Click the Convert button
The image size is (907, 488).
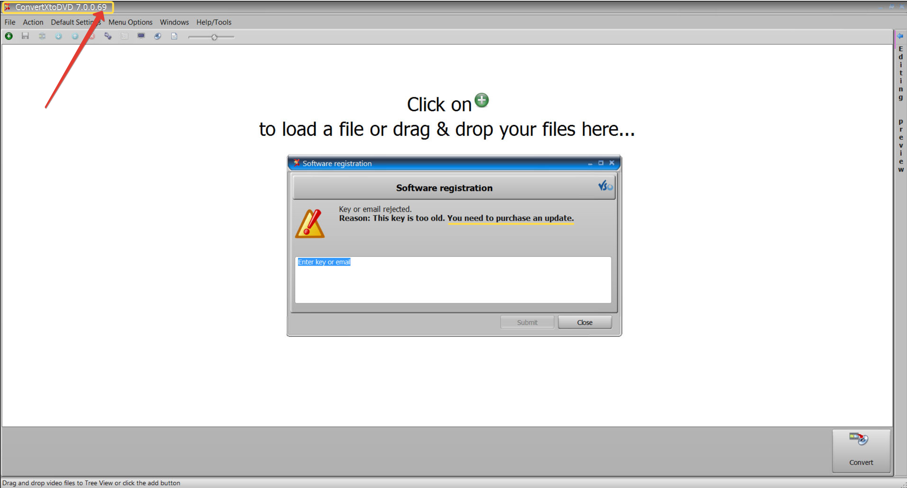point(861,451)
